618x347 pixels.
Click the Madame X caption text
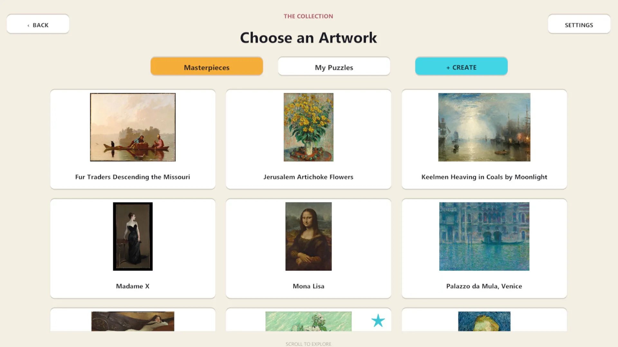tap(133, 286)
